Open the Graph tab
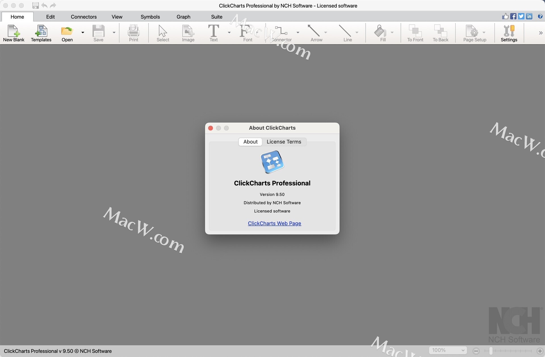The width and height of the screenshot is (545, 357). (x=183, y=17)
